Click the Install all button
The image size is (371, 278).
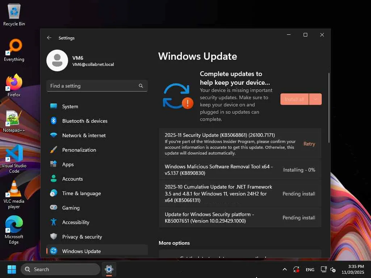294,99
